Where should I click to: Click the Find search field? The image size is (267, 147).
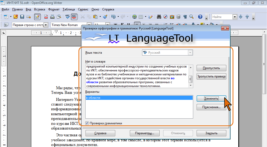[222, 17]
